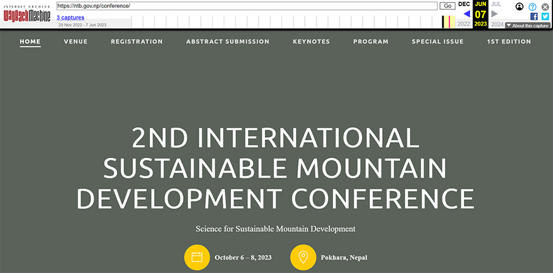Click the current year 2023 label
The width and height of the screenshot is (553, 273).
(480, 24)
